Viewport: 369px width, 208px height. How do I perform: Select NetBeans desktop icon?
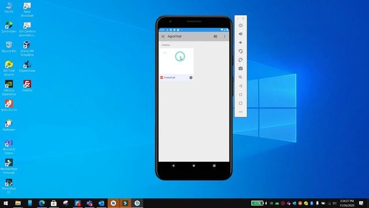coord(9,125)
